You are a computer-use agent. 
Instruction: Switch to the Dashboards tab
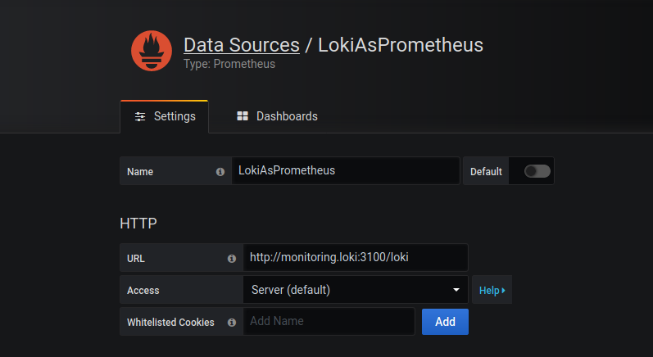(277, 116)
